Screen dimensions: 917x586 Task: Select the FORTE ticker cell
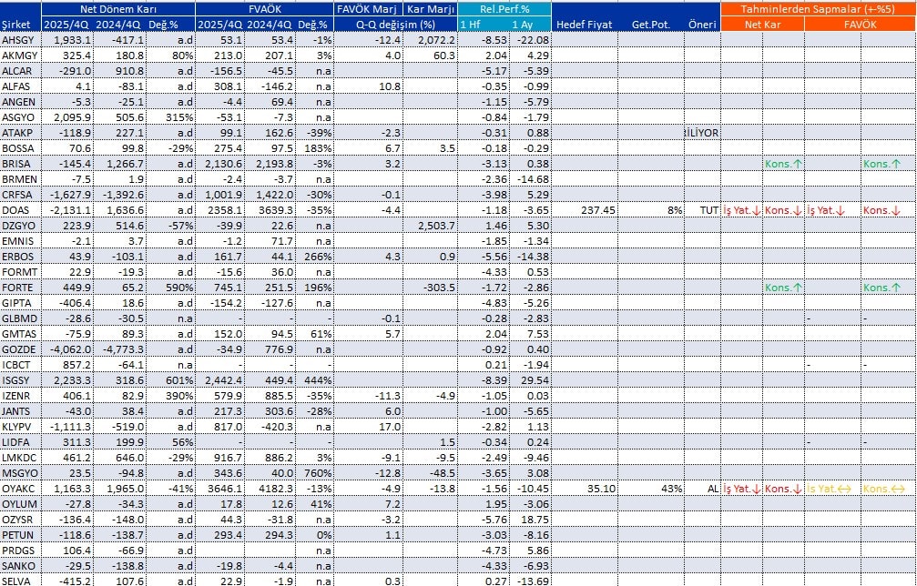pyautogui.click(x=20, y=287)
